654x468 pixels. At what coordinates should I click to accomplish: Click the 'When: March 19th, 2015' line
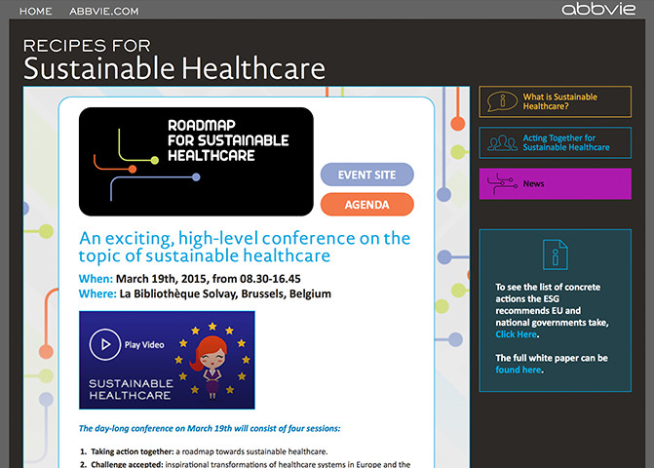(x=190, y=279)
